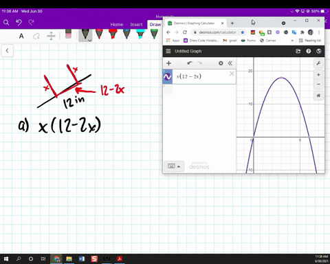The height and width of the screenshot is (264, 330).
Task: Open the Desmos language globe icon
Action: [319, 51]
